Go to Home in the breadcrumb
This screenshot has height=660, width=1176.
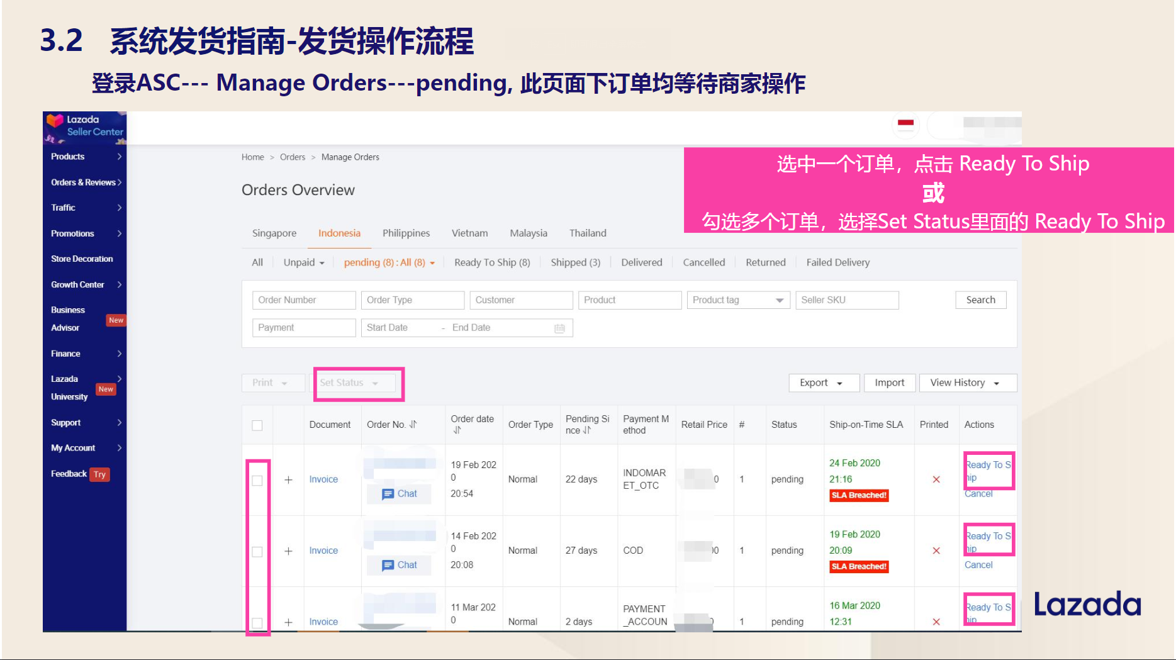[252, 157]
